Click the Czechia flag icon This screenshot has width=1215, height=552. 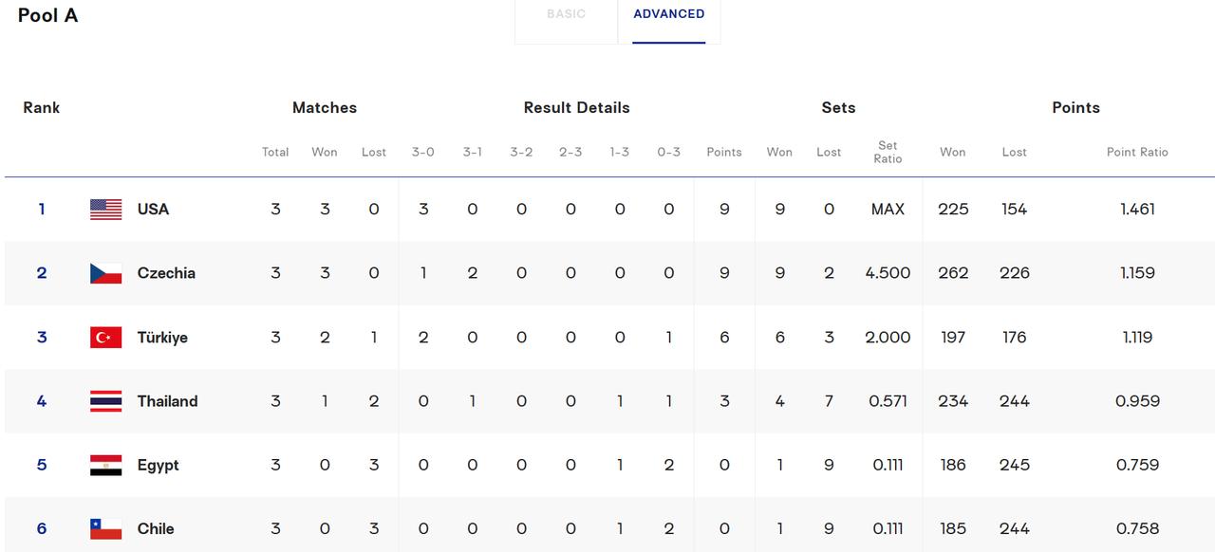point(105,273)
